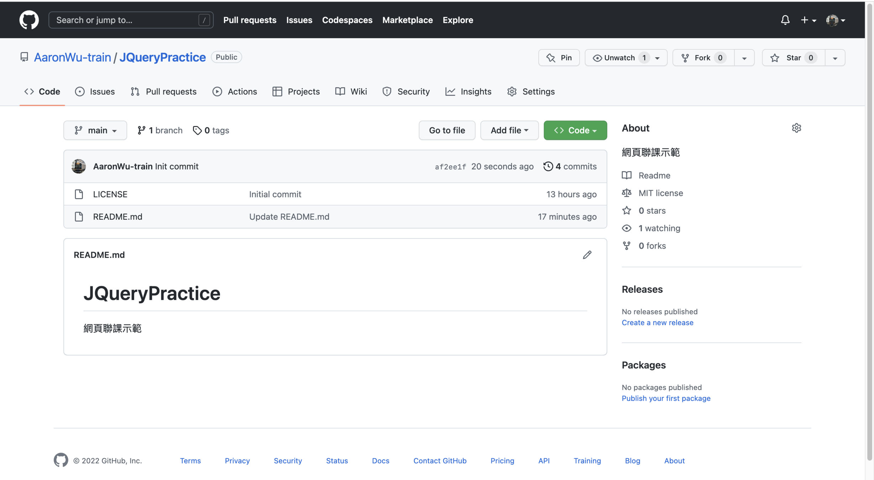Open the JQueryPractice repository link
The image size is (874, 480).
pos(162,57)
